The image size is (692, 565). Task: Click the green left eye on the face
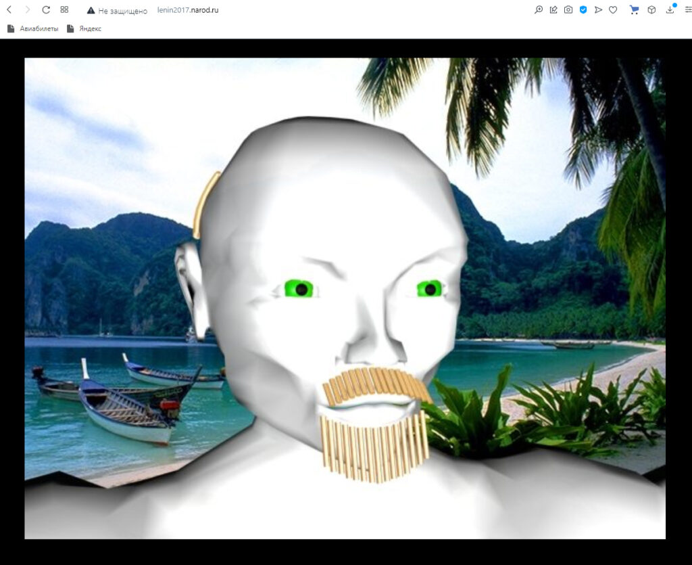point(298,289)
